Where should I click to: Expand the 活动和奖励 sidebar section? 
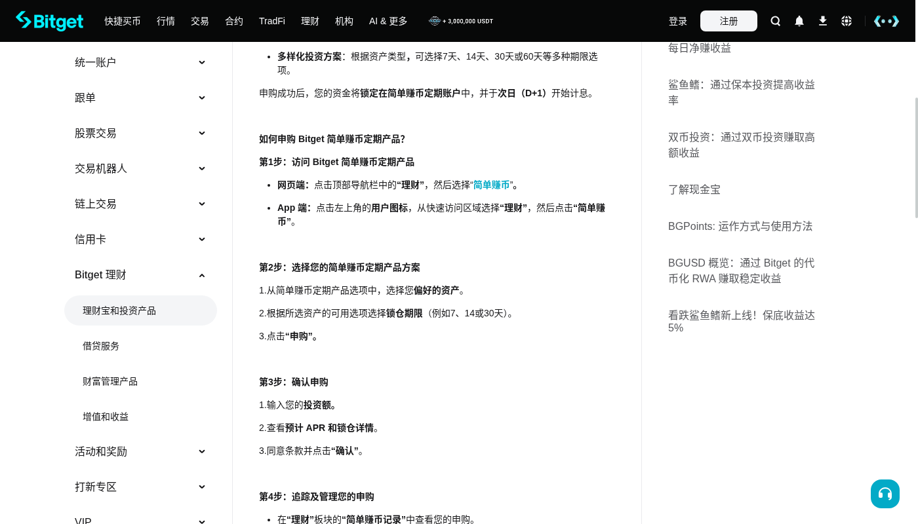coord(140,451)
